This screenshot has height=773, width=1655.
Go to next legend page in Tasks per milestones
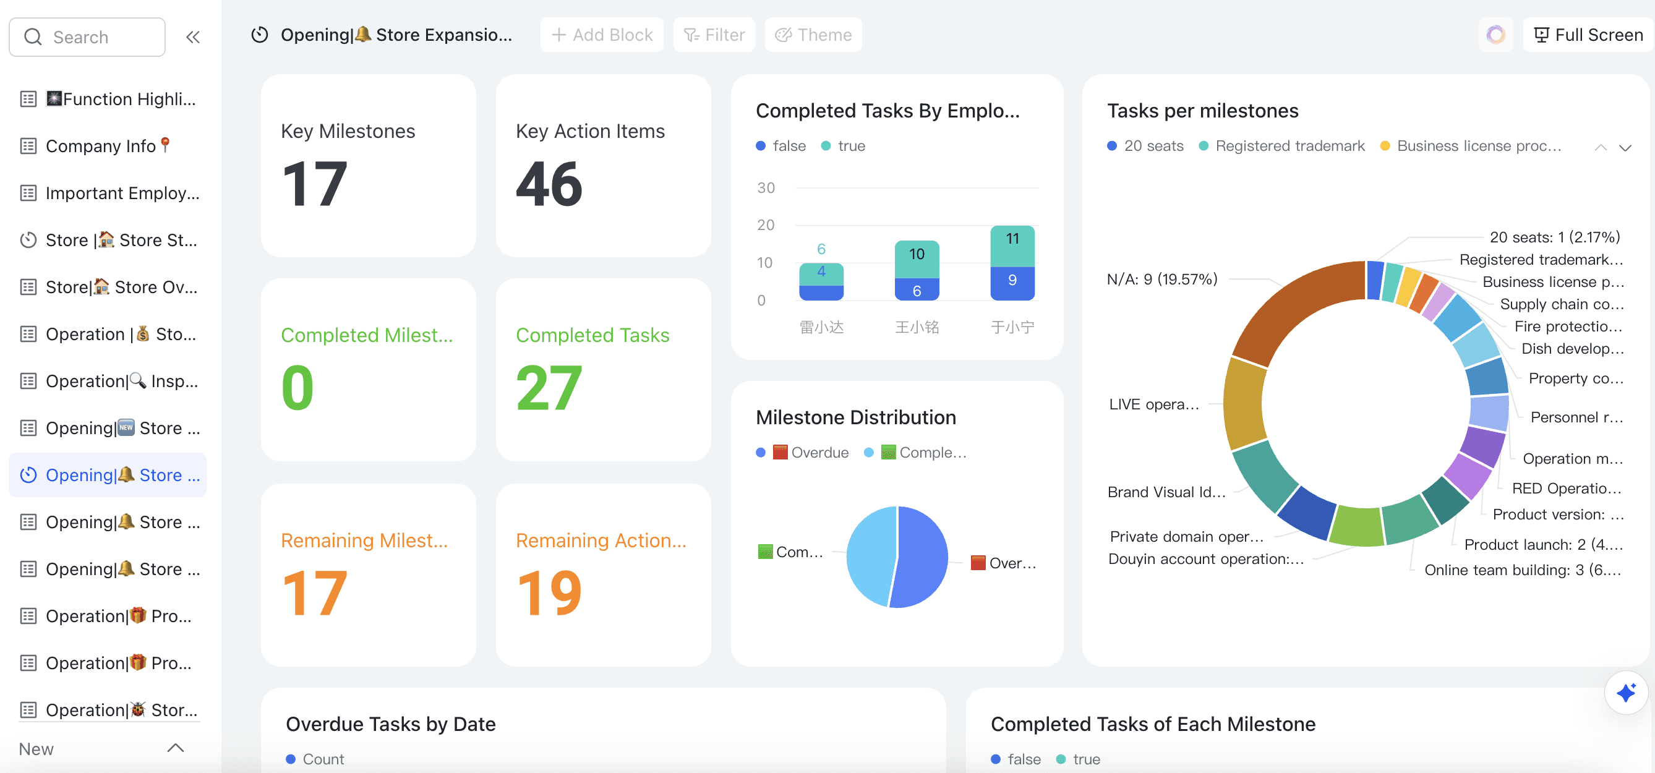pos(1625,148)
